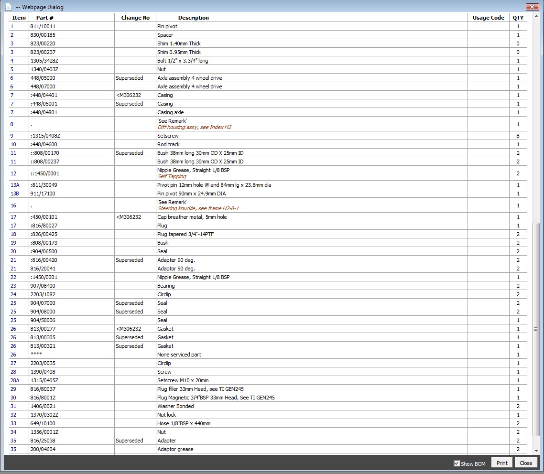Click 'Washer Bonded' description
This screenshot has width=544, height=474.
coord(175,406)
